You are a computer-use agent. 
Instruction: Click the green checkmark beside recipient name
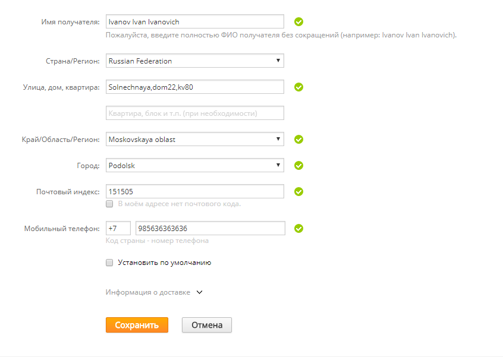(299, 22)
